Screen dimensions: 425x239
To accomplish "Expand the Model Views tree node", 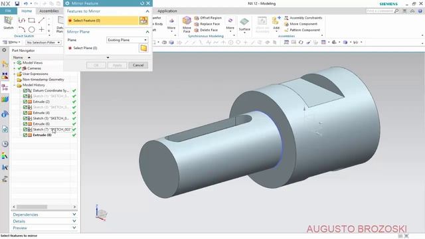I will pos(15,63).
